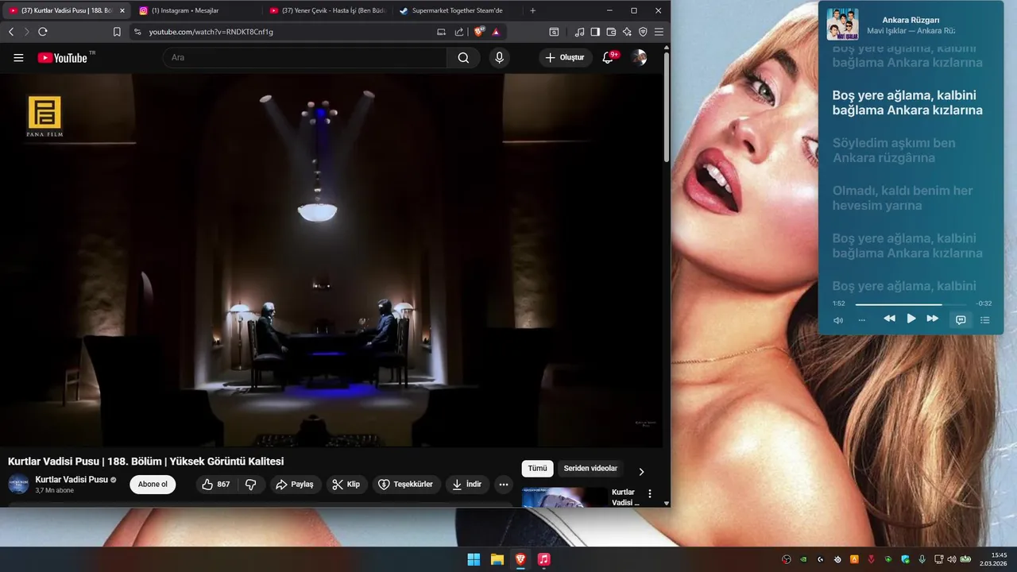Open the Windows Start button
The image size is (1017, 572).
pos(474,559)
